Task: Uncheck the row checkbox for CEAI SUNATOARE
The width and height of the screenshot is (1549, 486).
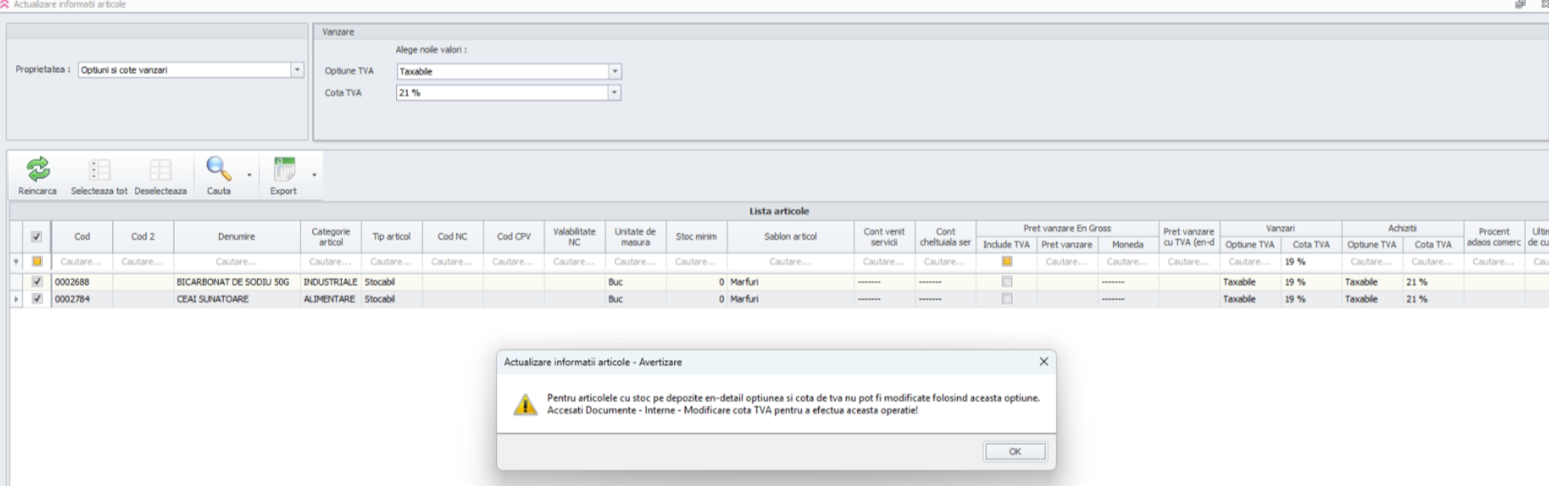Action: pos(36,299)
